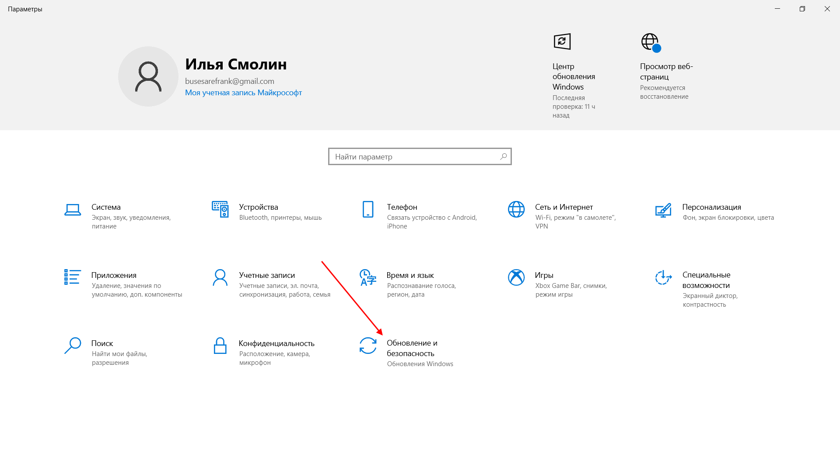This screenshot has height=450, width=840.
Task: Open the Accounts person icon
Action: 220,277
